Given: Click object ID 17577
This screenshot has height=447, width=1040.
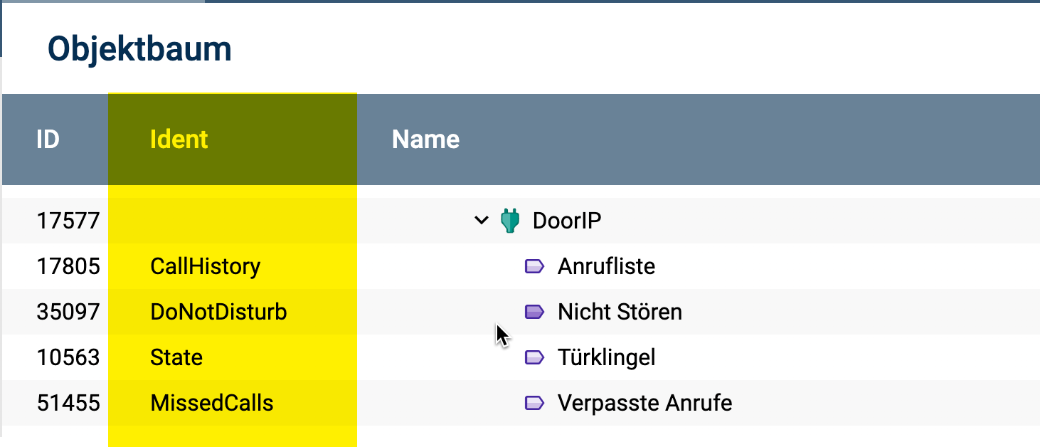Looking at the screenshot, I should pos(68,221).
